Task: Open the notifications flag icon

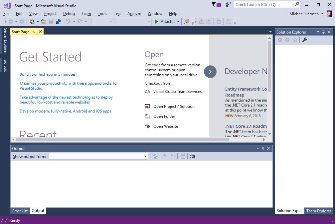Action: 216,4
